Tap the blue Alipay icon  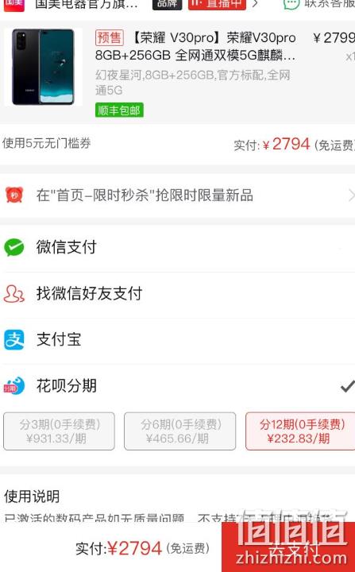click(14, 340)
